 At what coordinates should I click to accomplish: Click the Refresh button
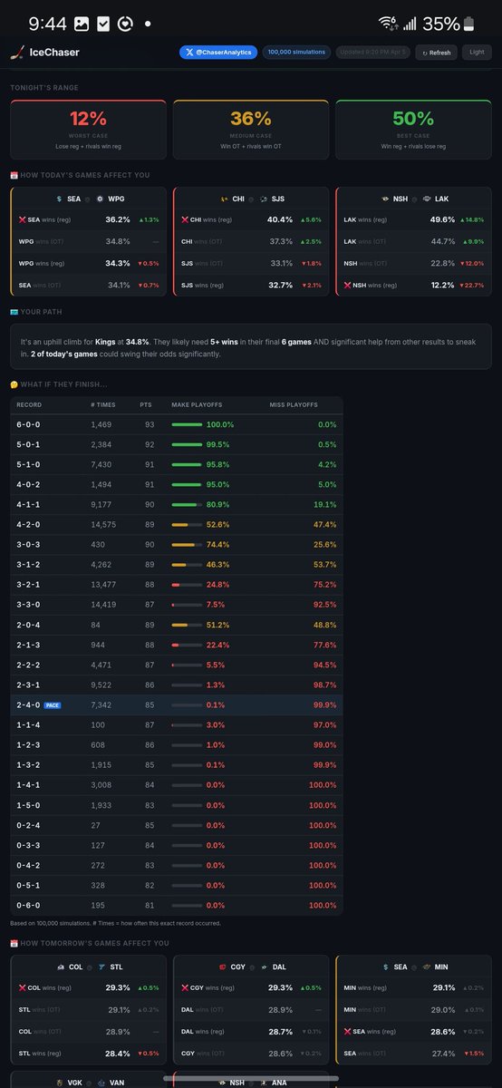tap(436, 53)
